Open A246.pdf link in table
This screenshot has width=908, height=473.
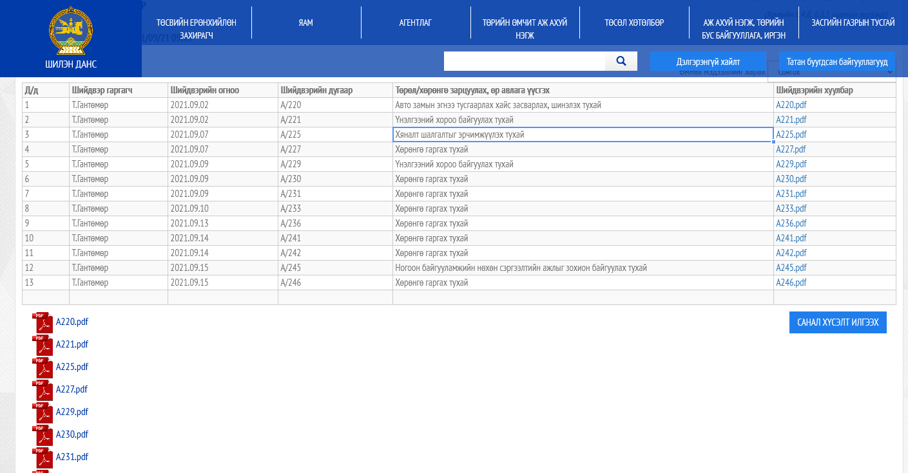pos(791,283)
